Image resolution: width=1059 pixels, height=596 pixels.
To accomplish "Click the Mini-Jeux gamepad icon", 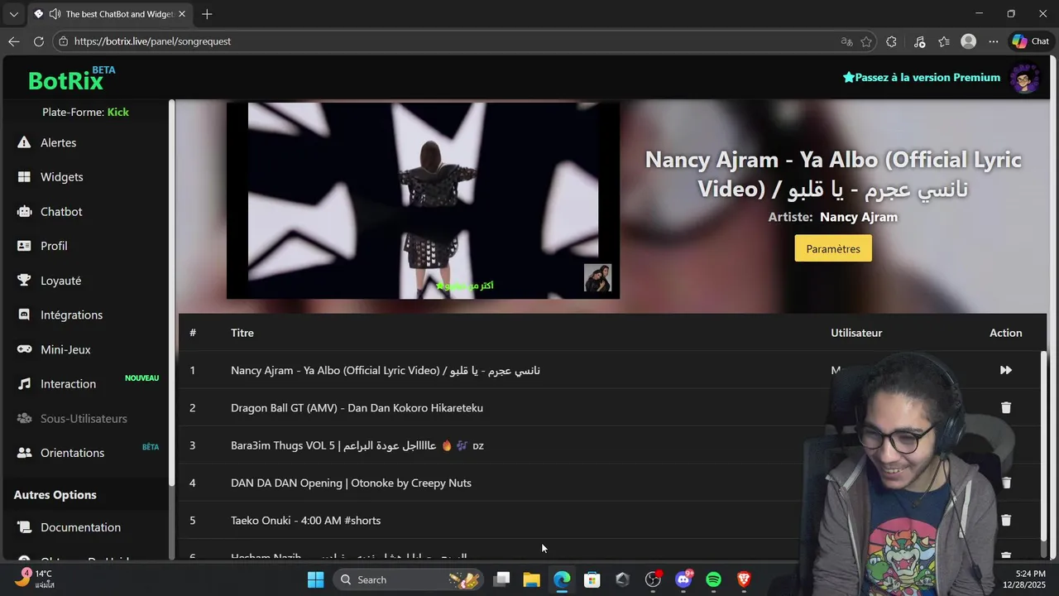I will (25, 349).
